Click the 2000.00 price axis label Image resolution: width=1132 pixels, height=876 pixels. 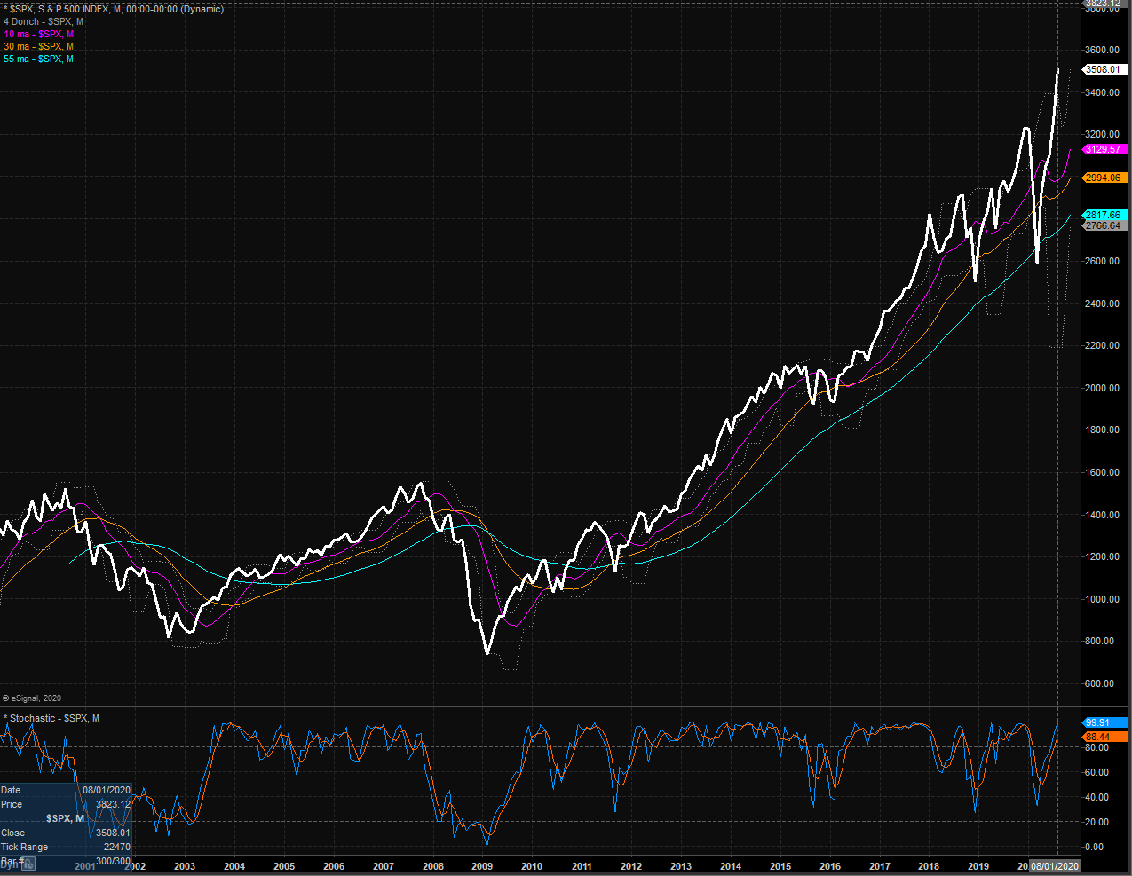coord(1103,388)
